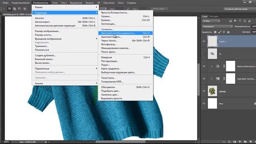Image resolution: width=256 pixels, height=144 pixels.
Task: Choose Размер изображения menu entry
Action: pyautogui.click(x=65, y=31)
